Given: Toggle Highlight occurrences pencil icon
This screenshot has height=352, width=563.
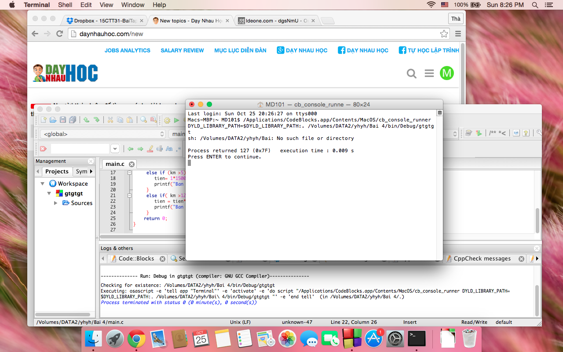Looking at the screenshot, I should 150,149.
